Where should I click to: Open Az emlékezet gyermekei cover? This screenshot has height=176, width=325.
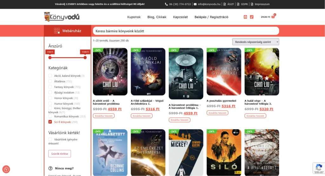[x=148, y=152]
